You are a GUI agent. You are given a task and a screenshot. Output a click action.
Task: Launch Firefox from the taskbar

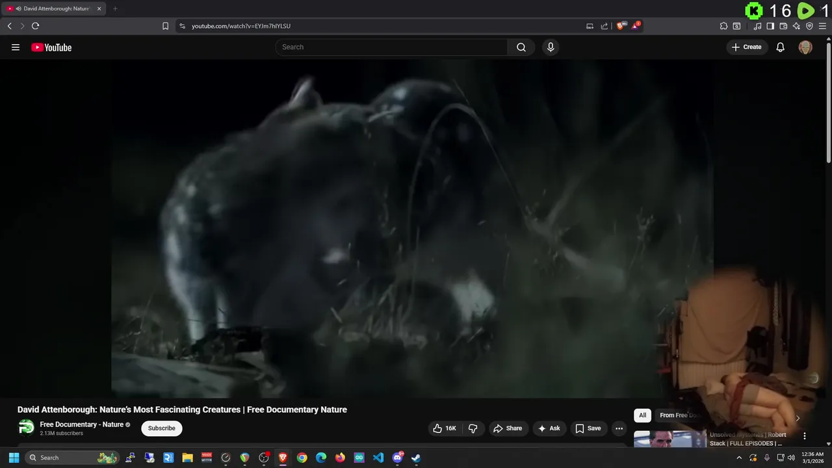pos(340,458)
